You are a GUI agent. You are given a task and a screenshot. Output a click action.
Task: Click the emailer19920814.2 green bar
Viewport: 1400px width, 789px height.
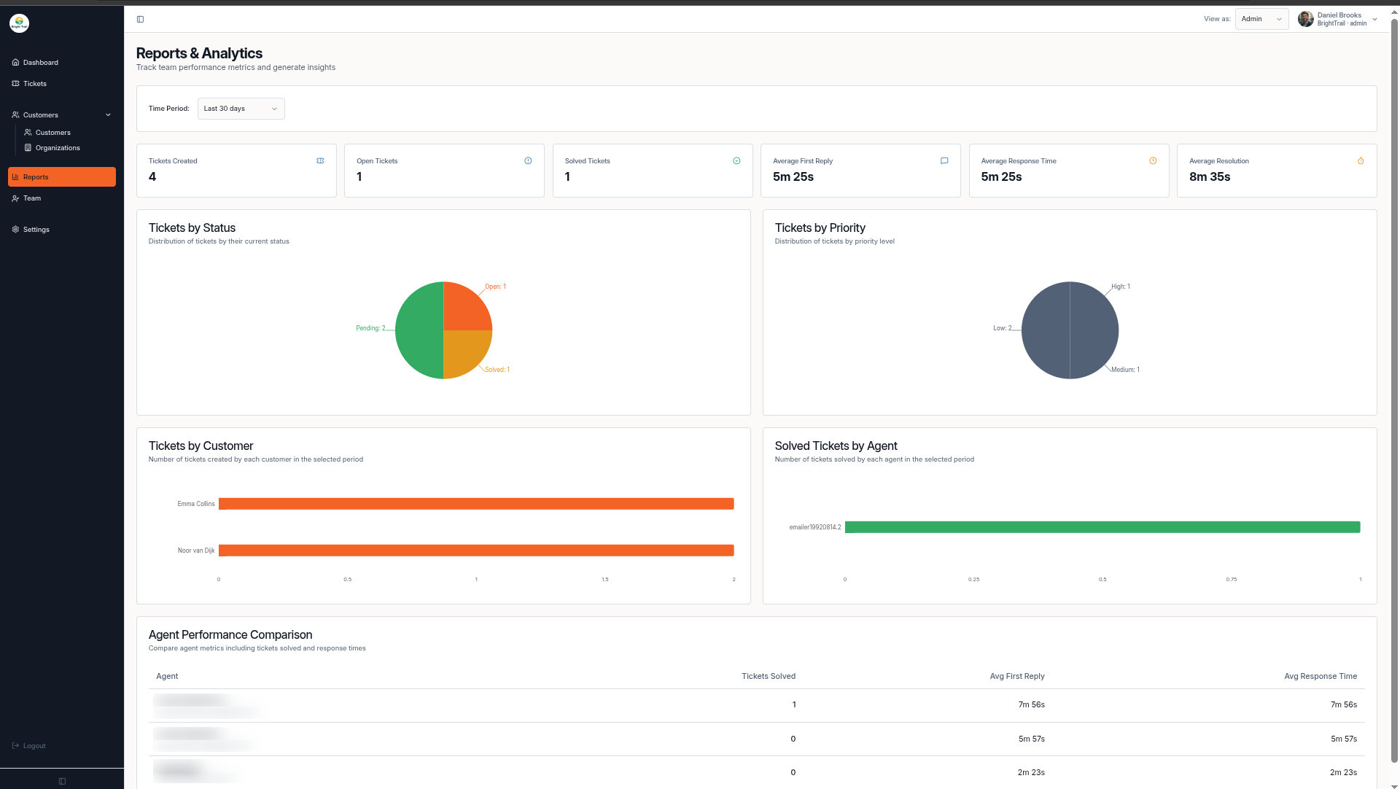1102,527
